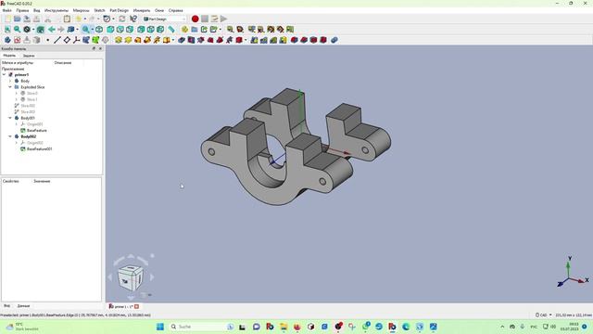Switch to bottom view cube icon
The height and width of the screenshot is (334, 593).
point(151,29)
